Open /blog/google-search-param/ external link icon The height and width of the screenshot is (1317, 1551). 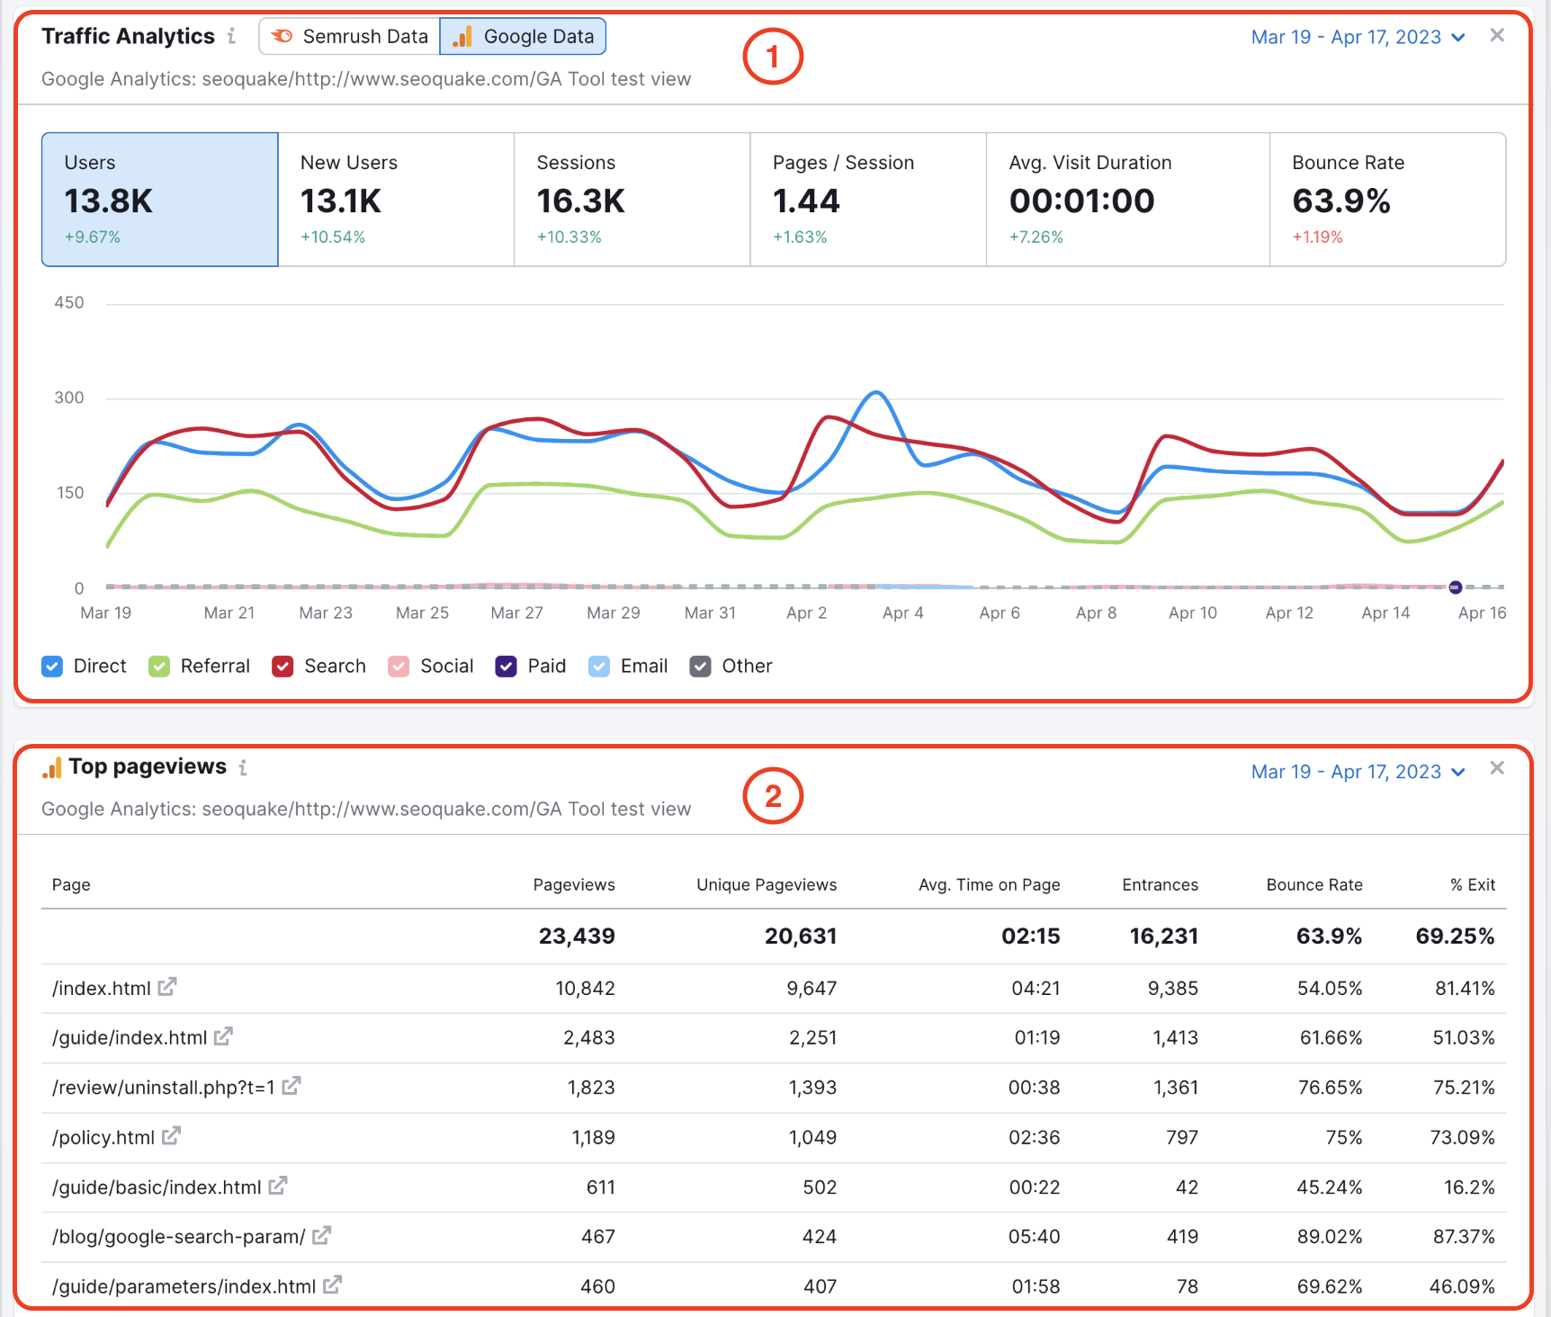tap(321, 1236)
